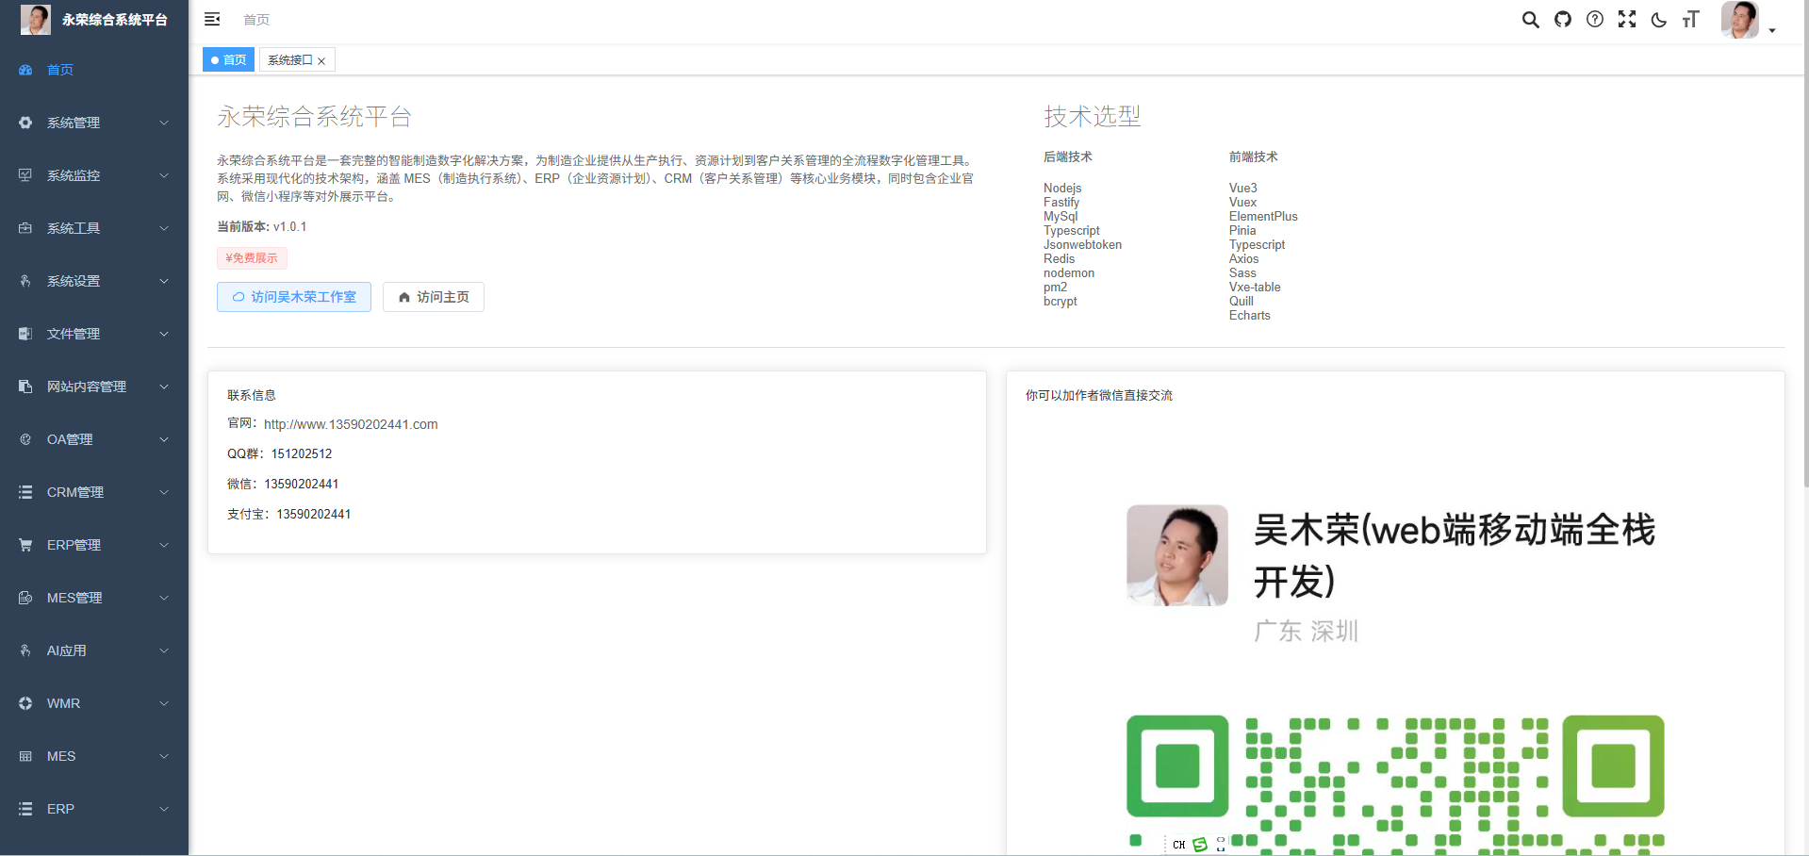1809x856 pixels.
Task: Switch to dark mode moon icon
Action: pyautogui.click(x=1659, y=20)
